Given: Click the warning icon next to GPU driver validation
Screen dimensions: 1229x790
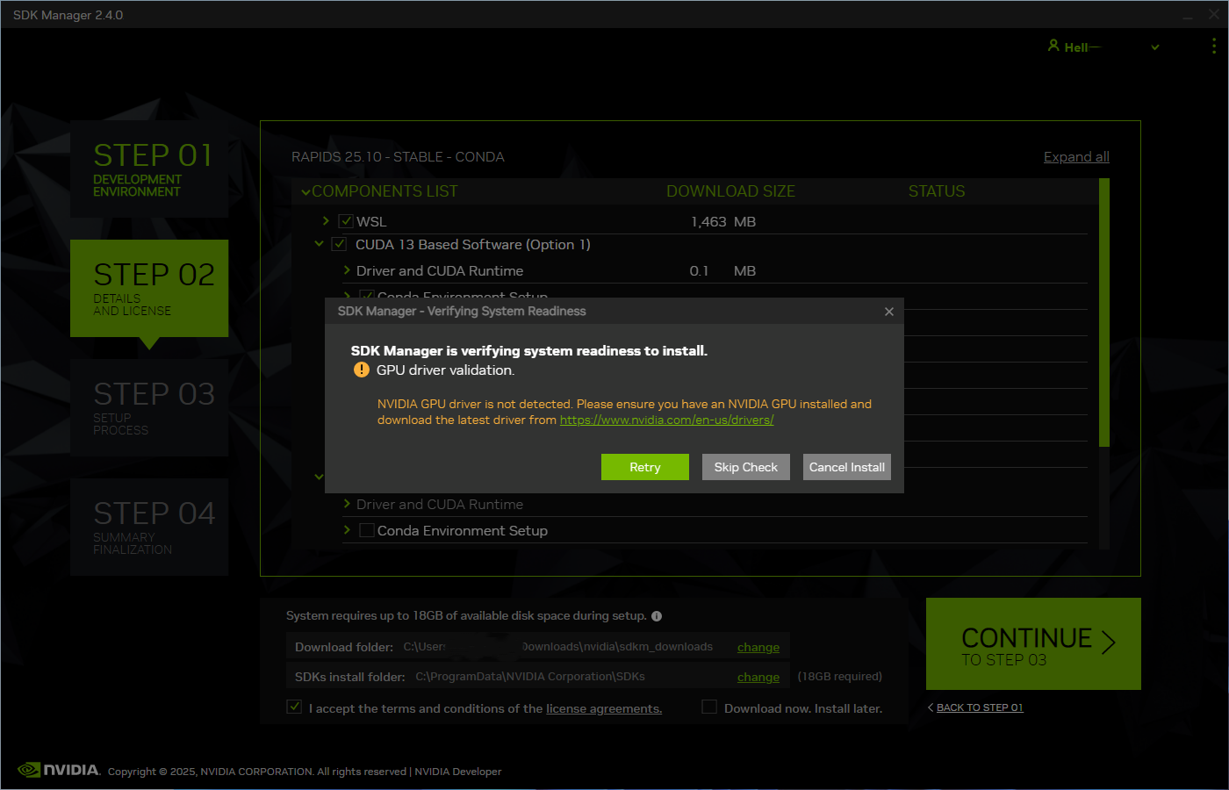Looking at the screenshot, I should 361,370.
